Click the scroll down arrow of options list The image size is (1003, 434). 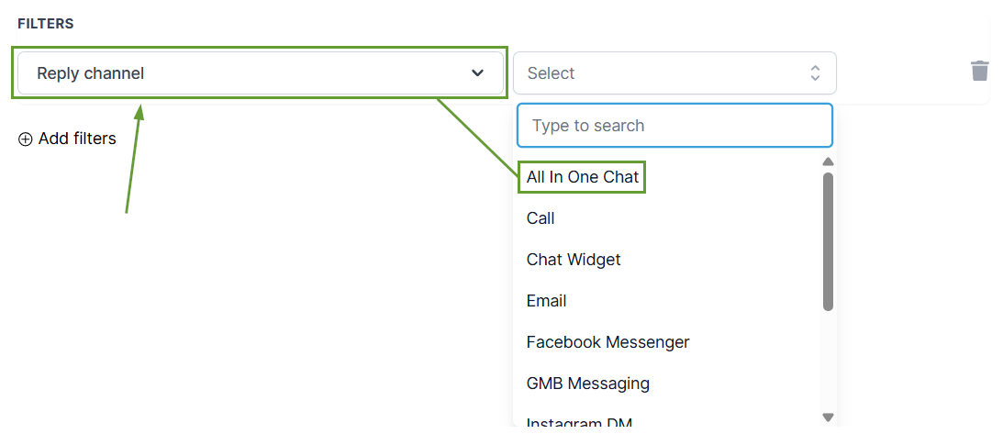click(x=828, y=417)
